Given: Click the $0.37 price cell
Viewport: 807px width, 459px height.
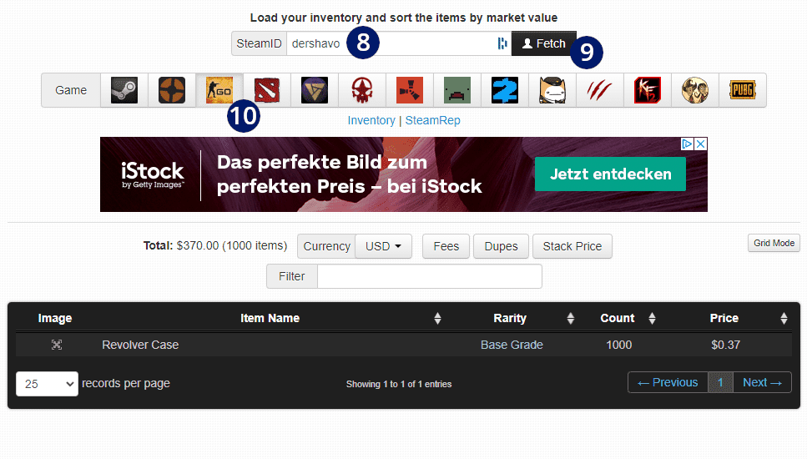Looking at the screenshot, I should [x=726, y=345].
